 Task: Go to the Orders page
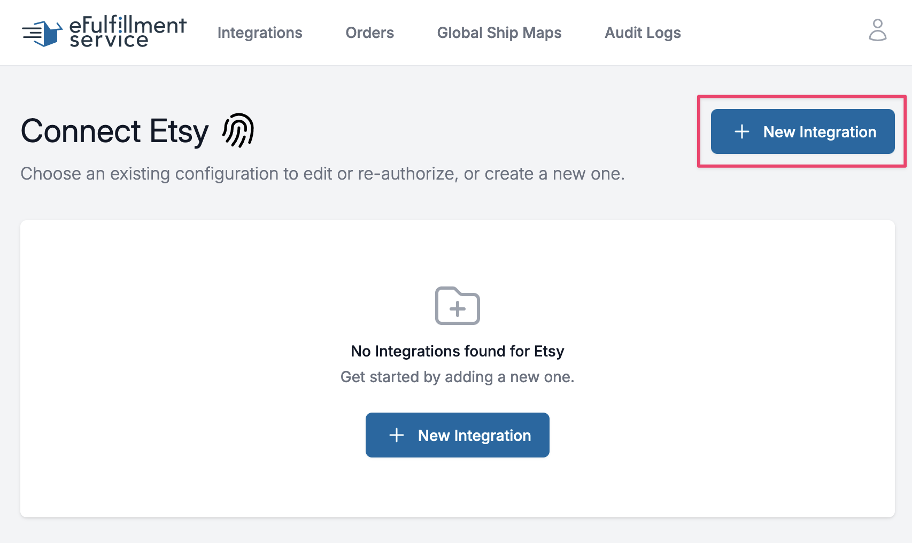pyautogui.click(x=370, y=33)
